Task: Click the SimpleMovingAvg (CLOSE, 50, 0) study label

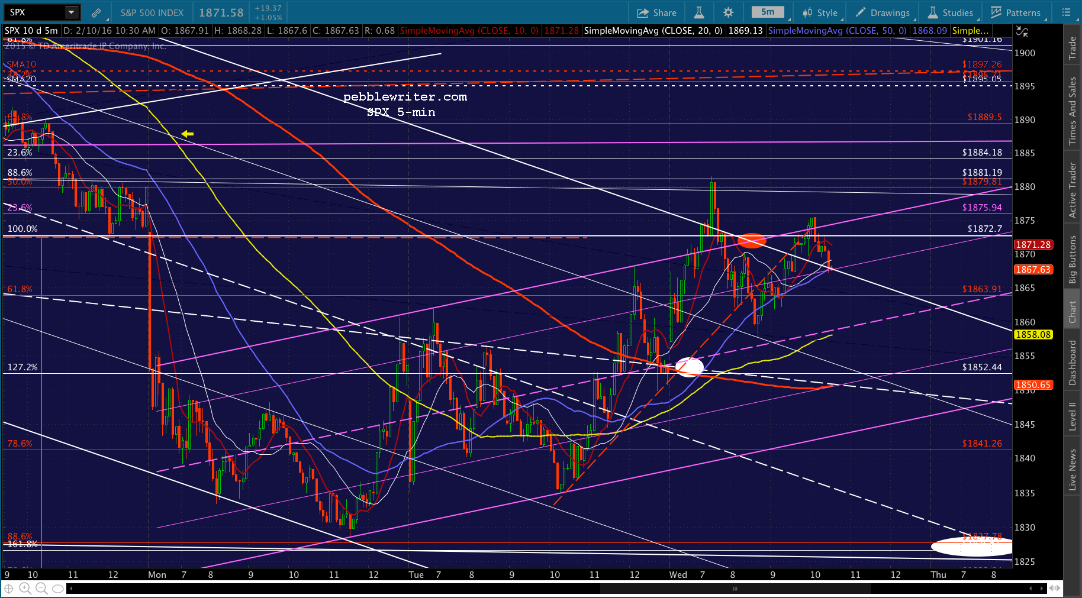Action: tap(838, 31)
